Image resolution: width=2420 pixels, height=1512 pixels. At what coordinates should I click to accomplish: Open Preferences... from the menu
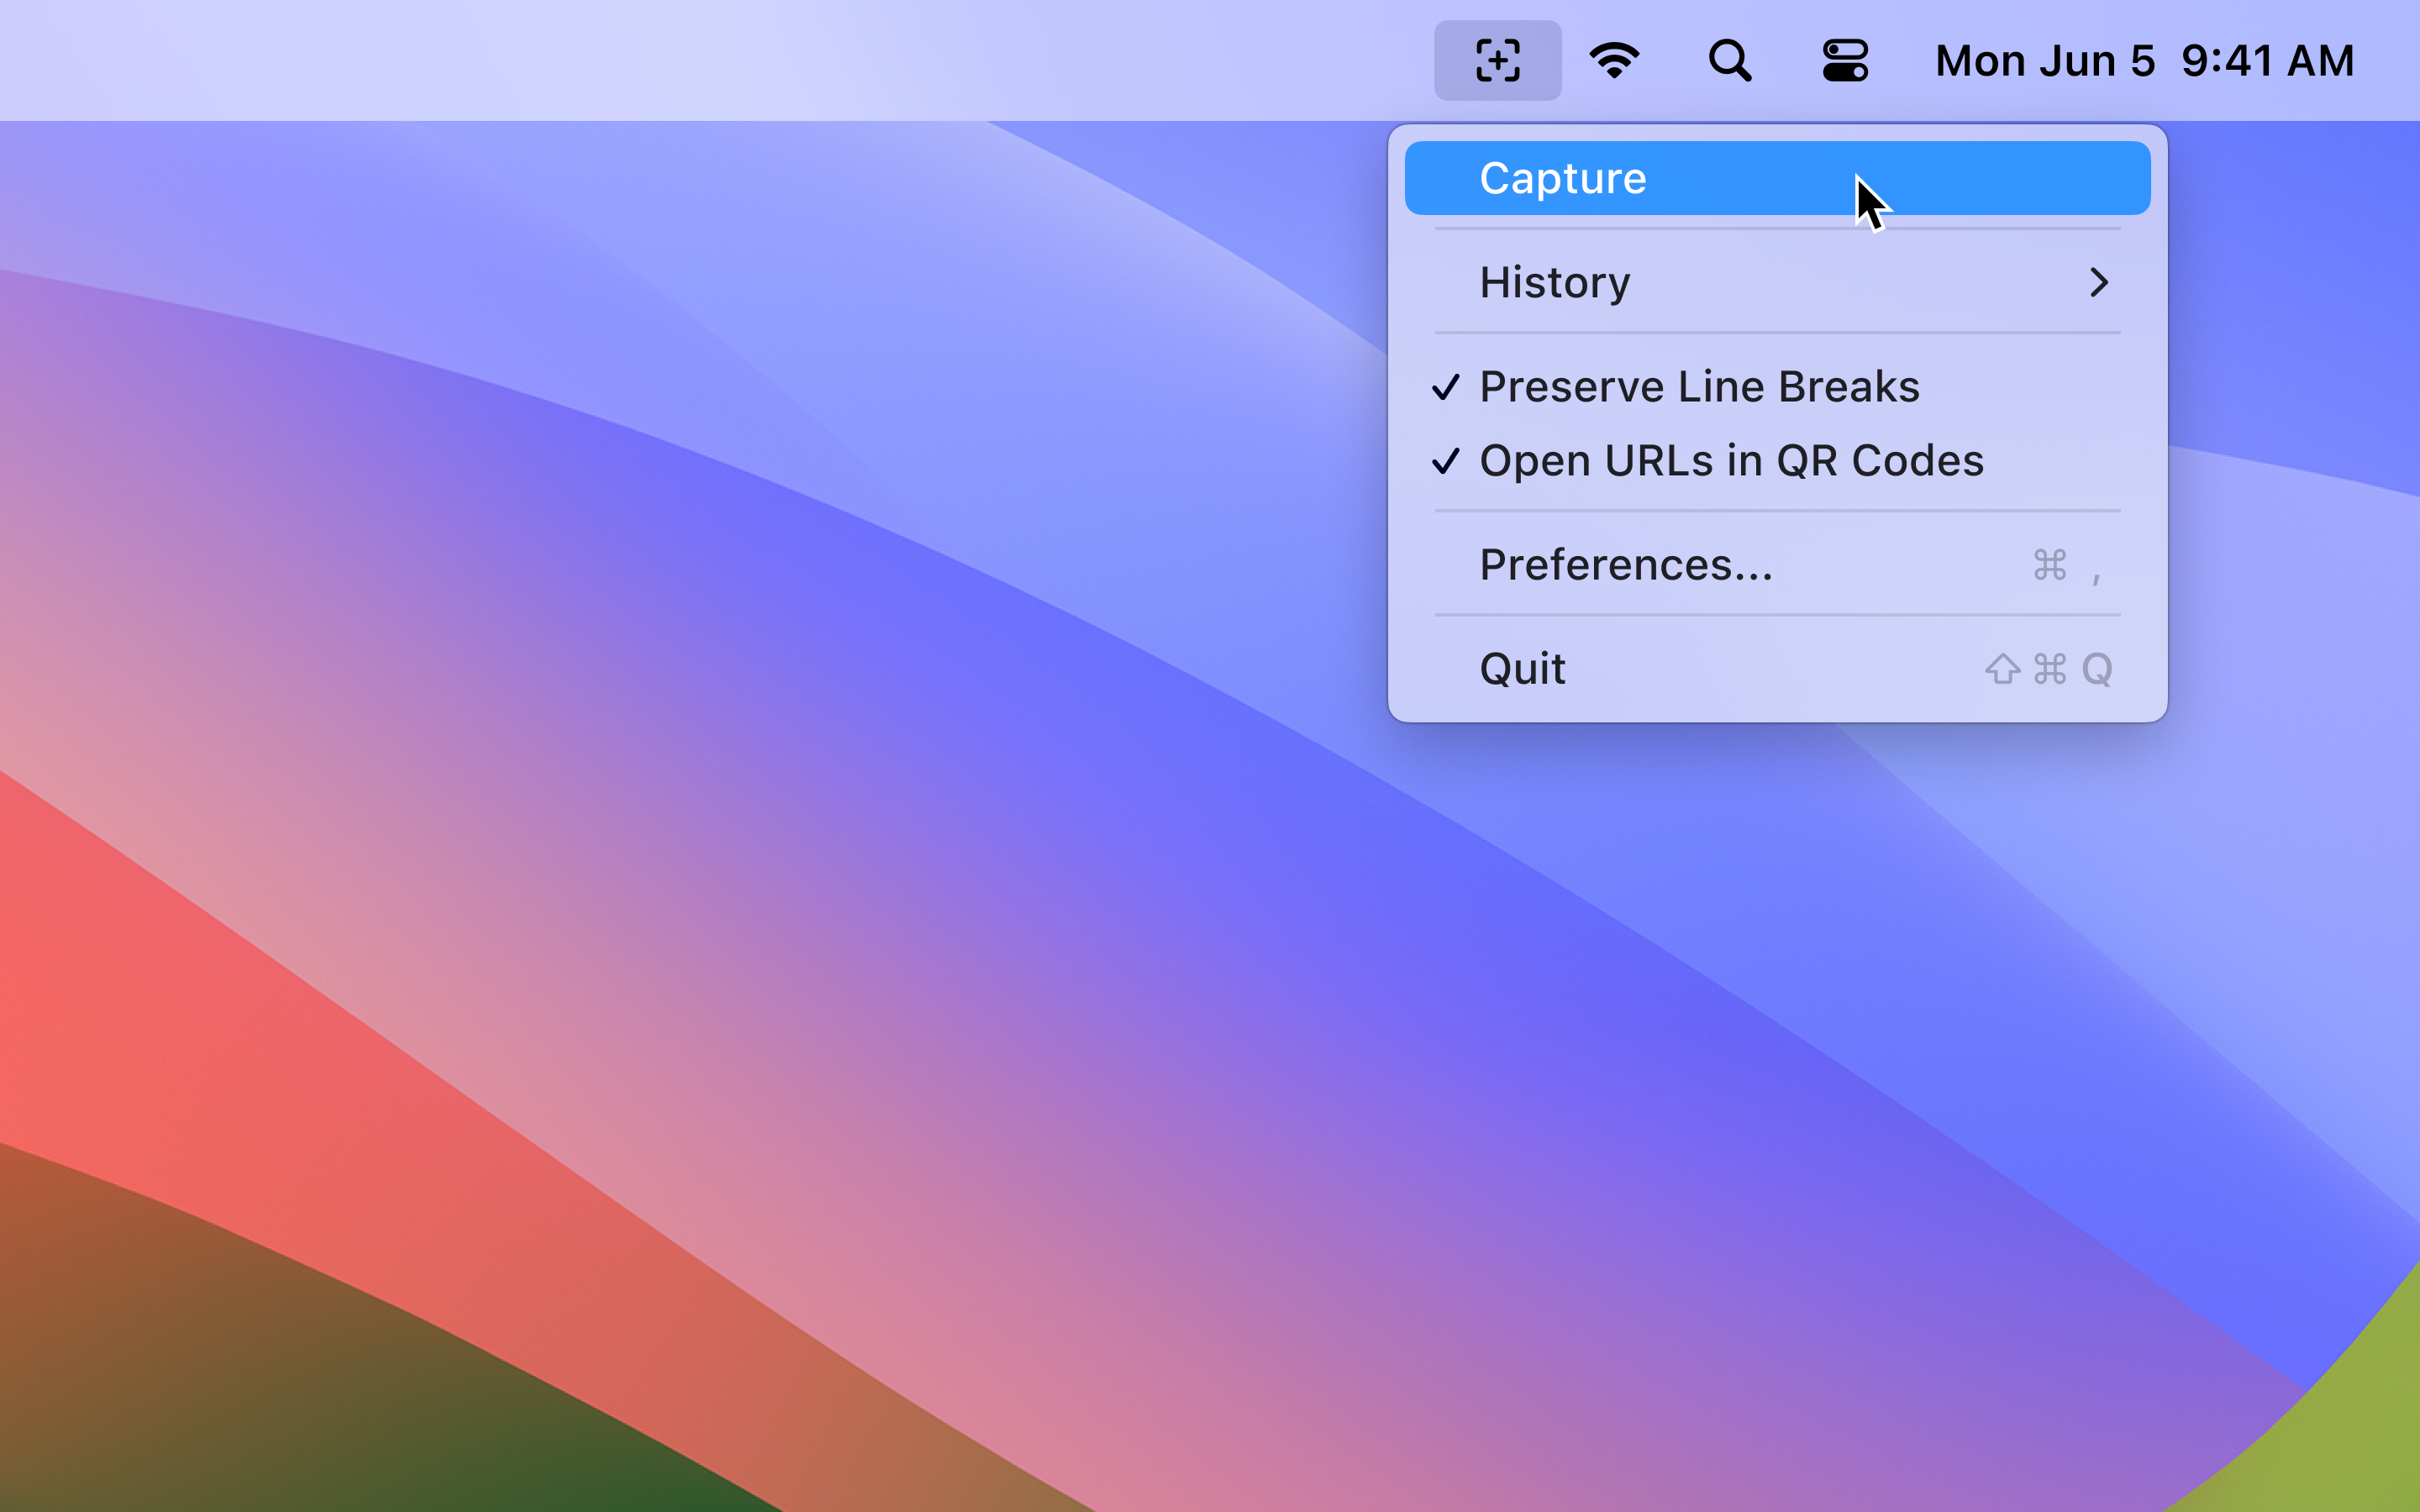pyautogui.click(x=1777, y=564)
